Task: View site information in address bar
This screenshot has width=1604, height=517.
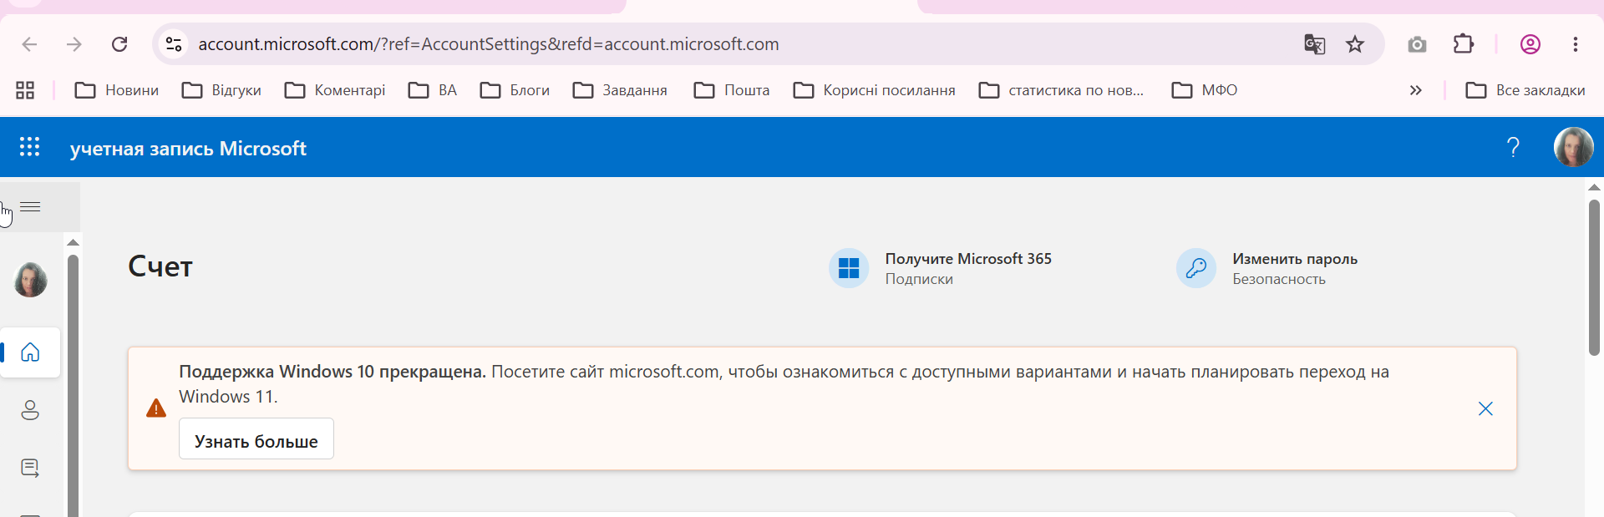Action: [x=174, y=44]
